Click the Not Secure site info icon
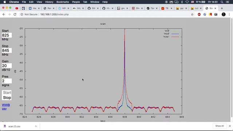Screen dimensions: 233x131 (x=22, y=15)
